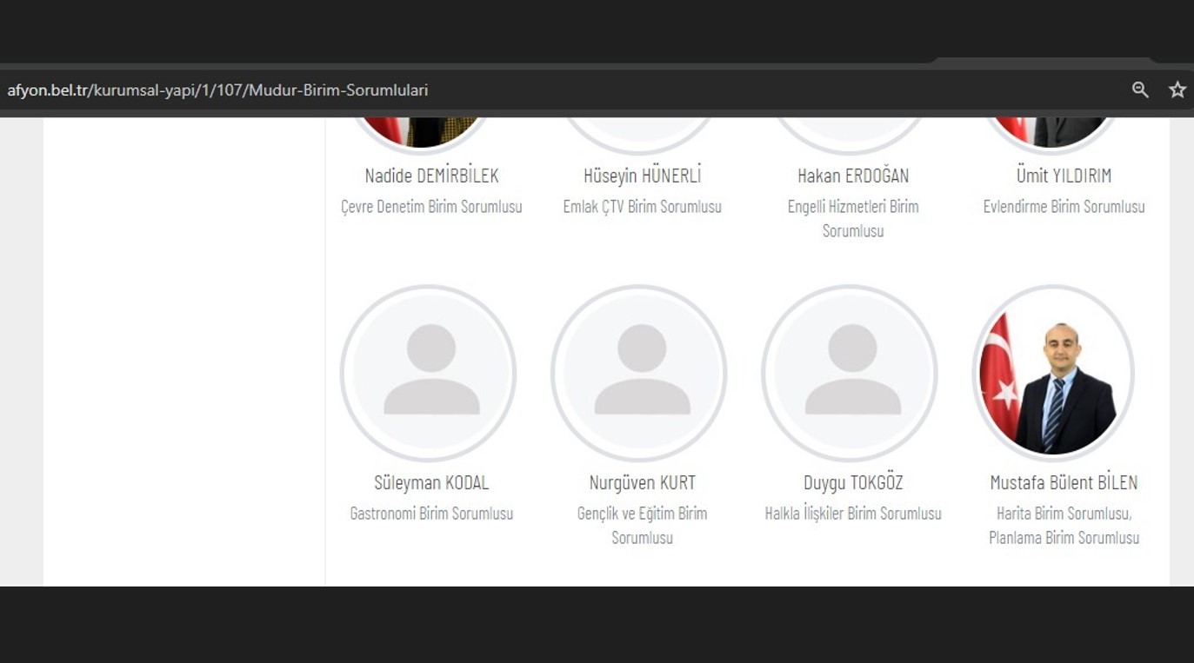
Task: Open Mustafa Bülent BİLEN's profile photo
Action: tap(1054, 373)
